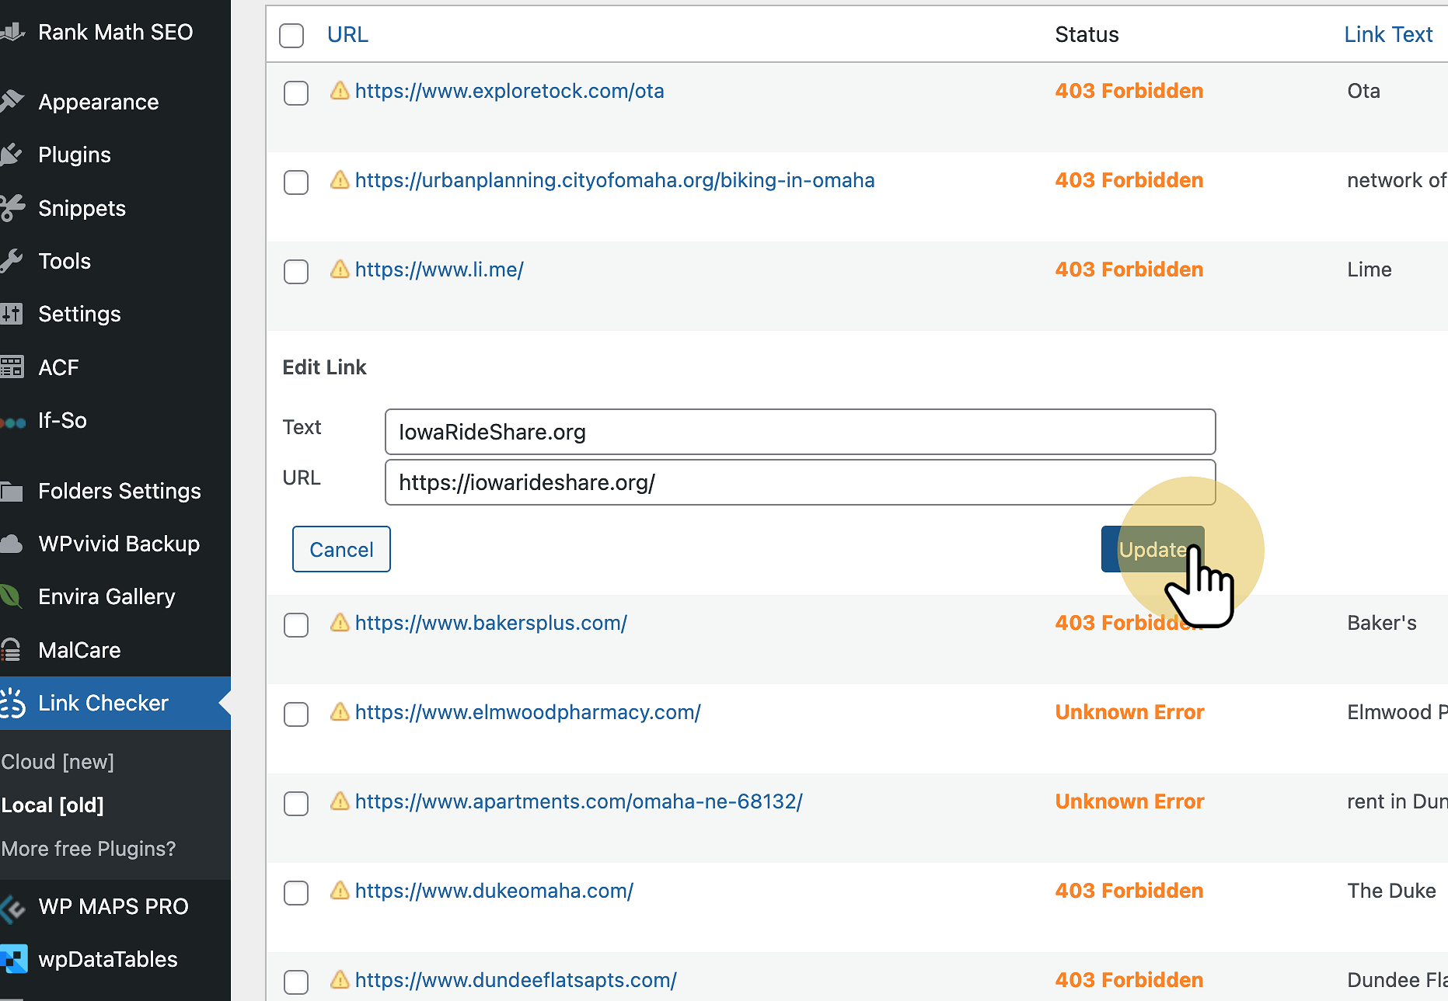The width and height of the screenshot is (1448, 1001).
Task: Sort table by URL column header
Action: click(347, 35)
